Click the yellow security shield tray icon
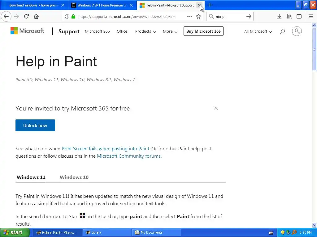317x237 pixels. (283, 232)
